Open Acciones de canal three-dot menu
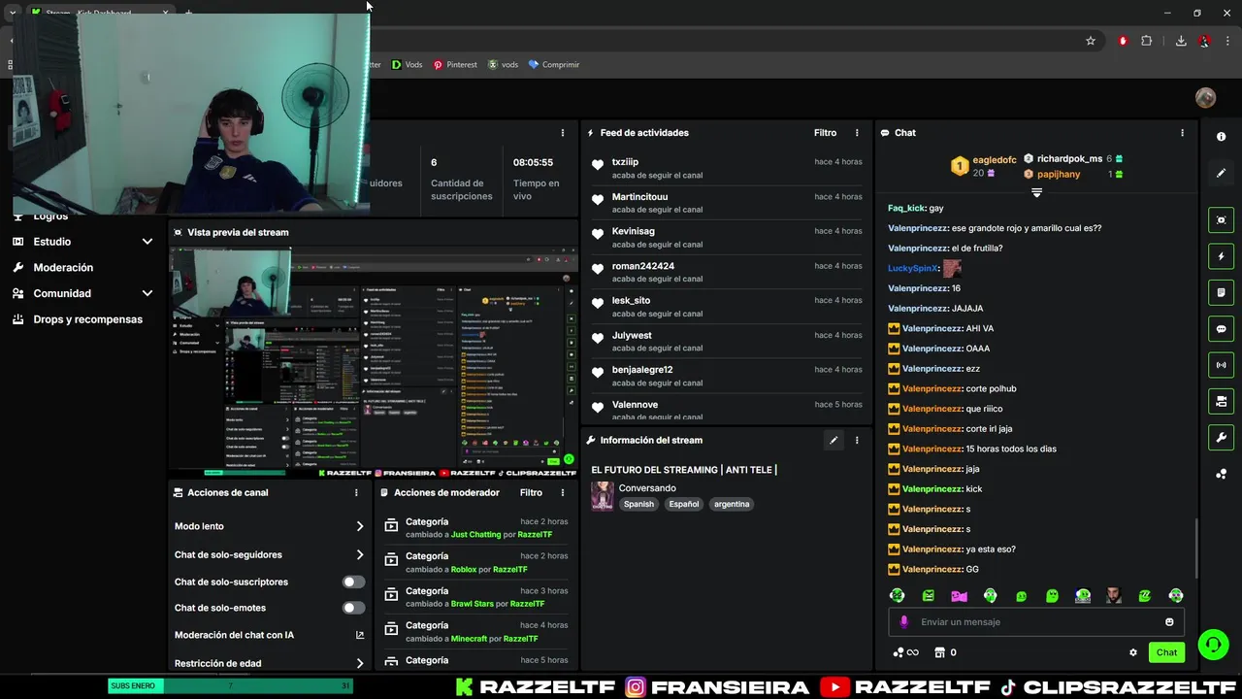Screen dimensions: 1242x699 point(356,492)
